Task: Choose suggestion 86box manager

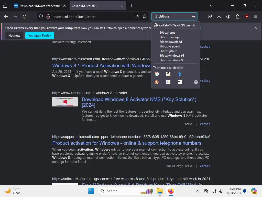Action: click(170, 37)
